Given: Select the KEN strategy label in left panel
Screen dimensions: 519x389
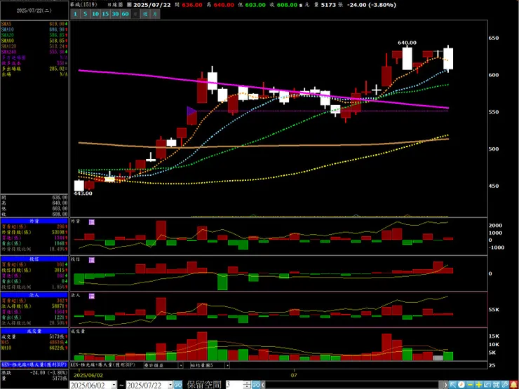Looking at the screenshot, I should point(34,365).
